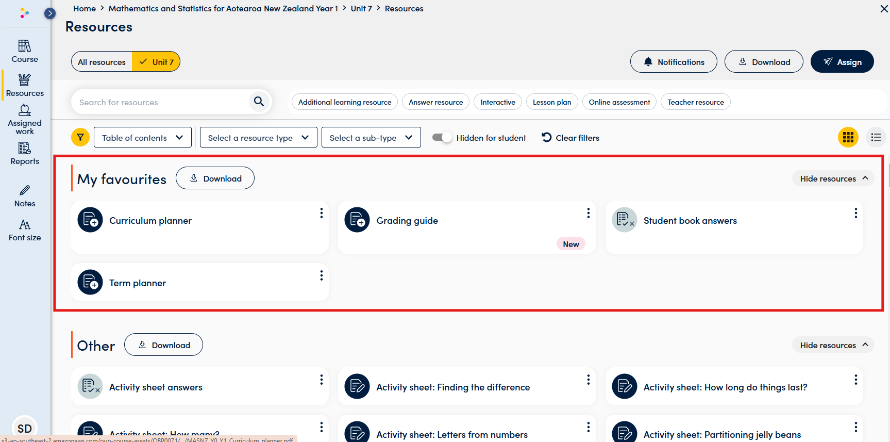This screenshot has height=442, width=890.
Task: Open the Reports sidebar icon
Action: pos(25,154)
